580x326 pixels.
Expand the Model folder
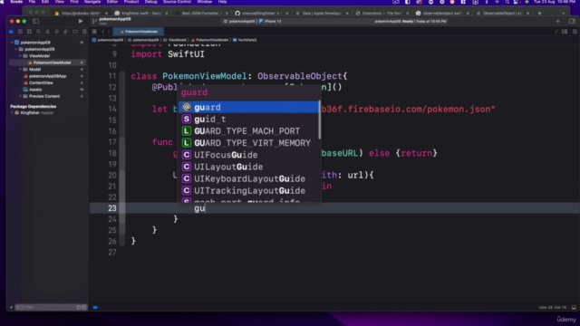20,70
